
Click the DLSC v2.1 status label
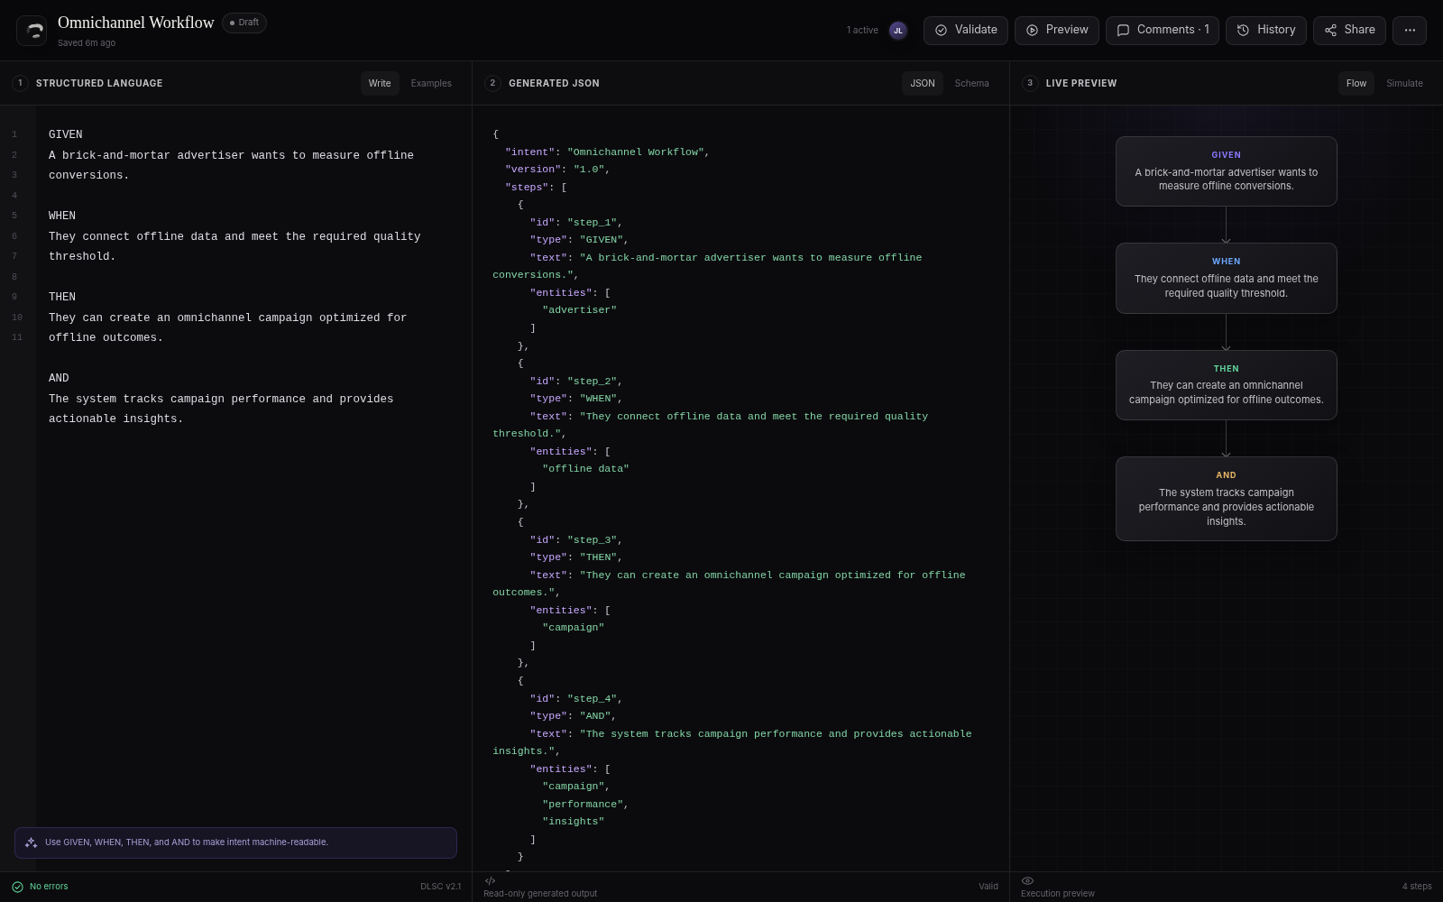click(x=440, y=887)
